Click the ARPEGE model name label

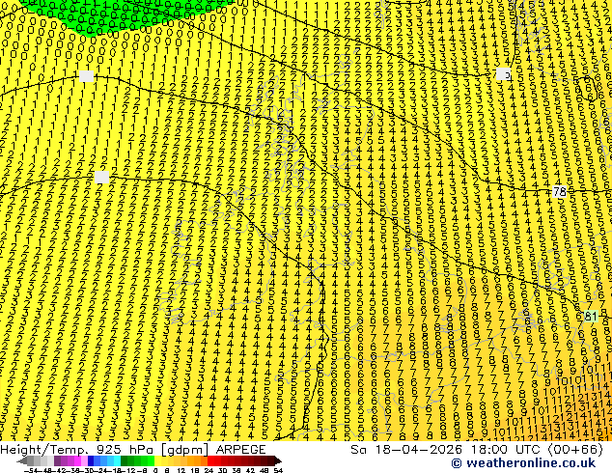point(240,450)
